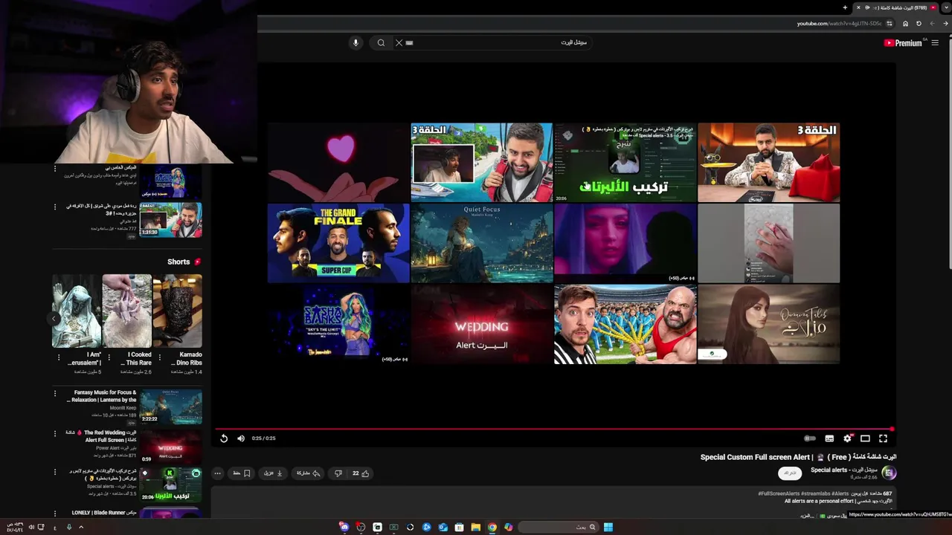Open options for Fantasy Music sidebar video
The height and width of the screenshot is (535, 952).
[x=55, y=394]
